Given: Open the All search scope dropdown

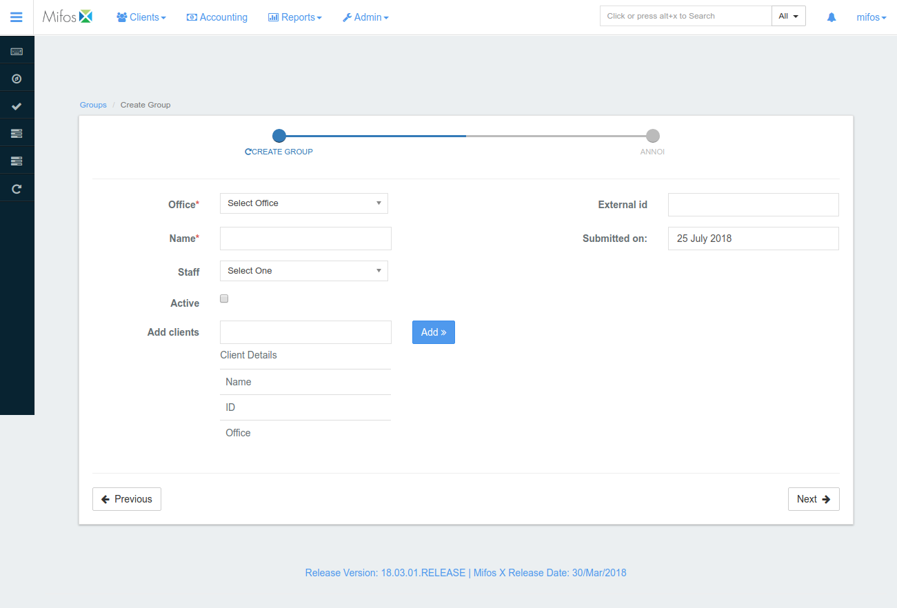Looking at the screenshot, I should [x=788, y=15].
